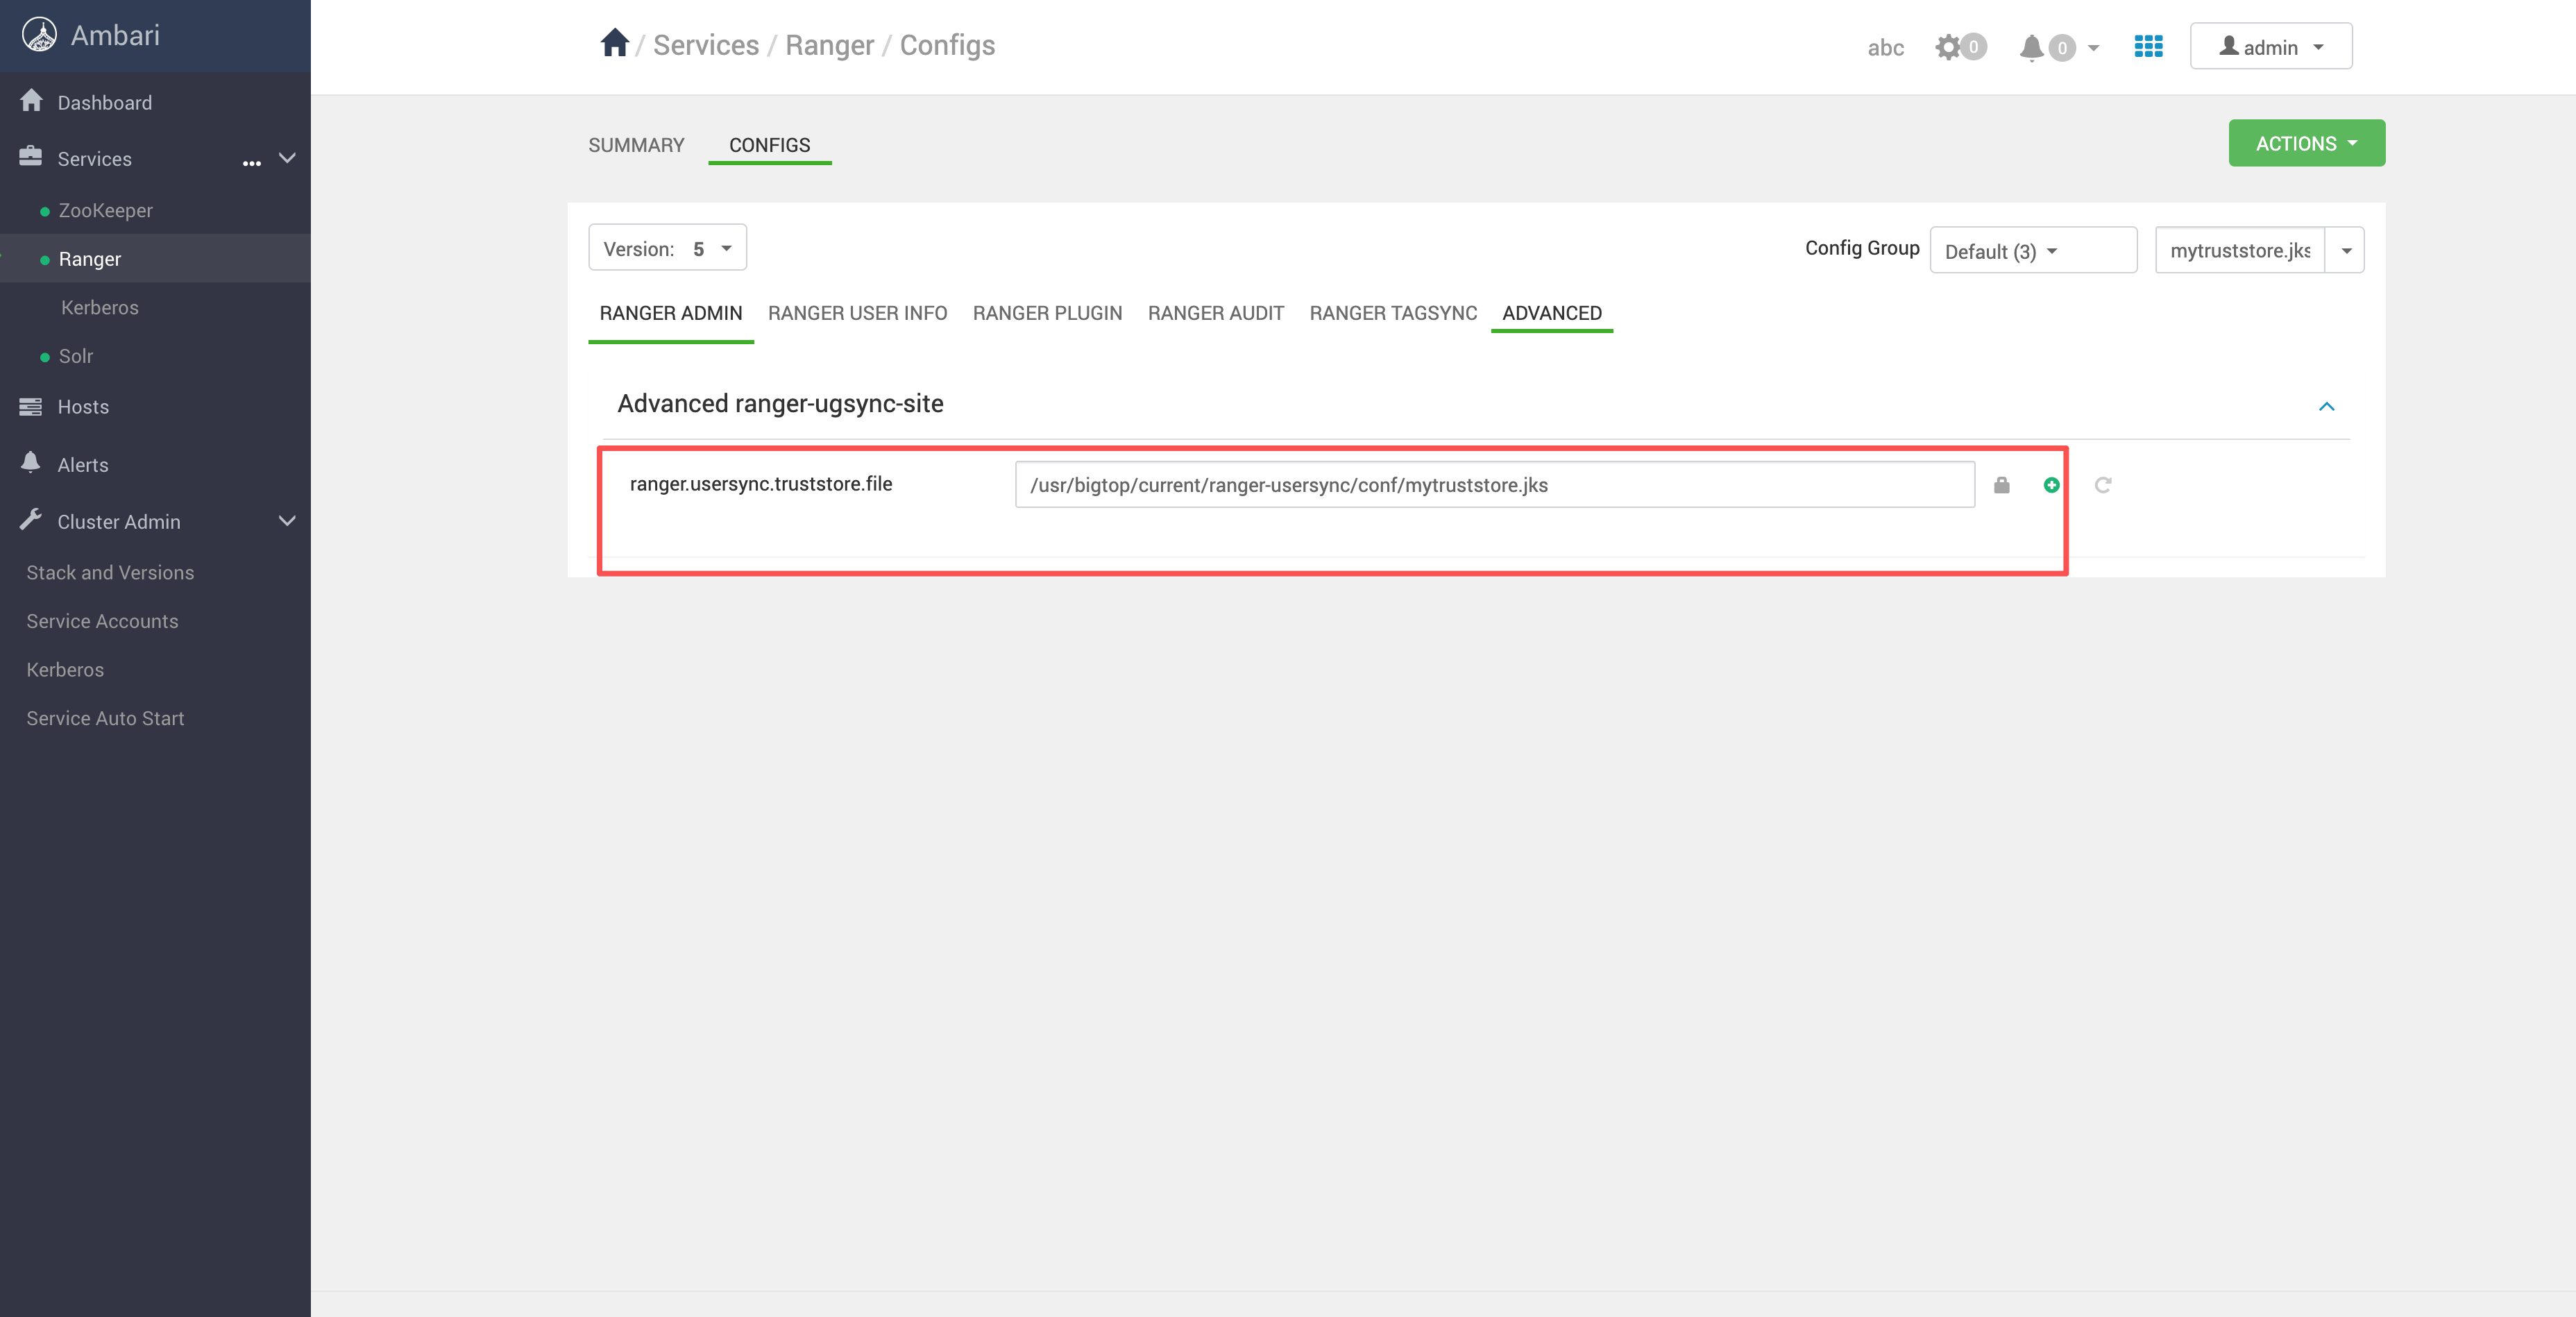
Task: Open background operations gear icon
Action: click(1947, 47)
